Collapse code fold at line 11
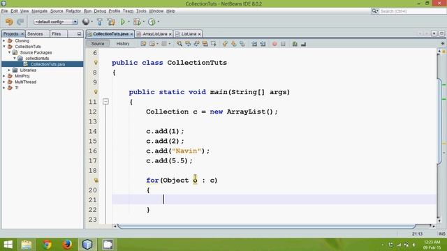Viewport: 447px width, 251px height. tap(105, 101)
